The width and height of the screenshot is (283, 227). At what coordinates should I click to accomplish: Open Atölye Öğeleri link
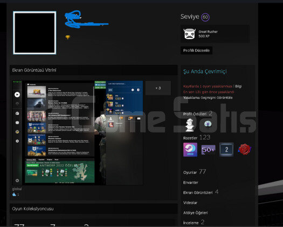(196, 213)
